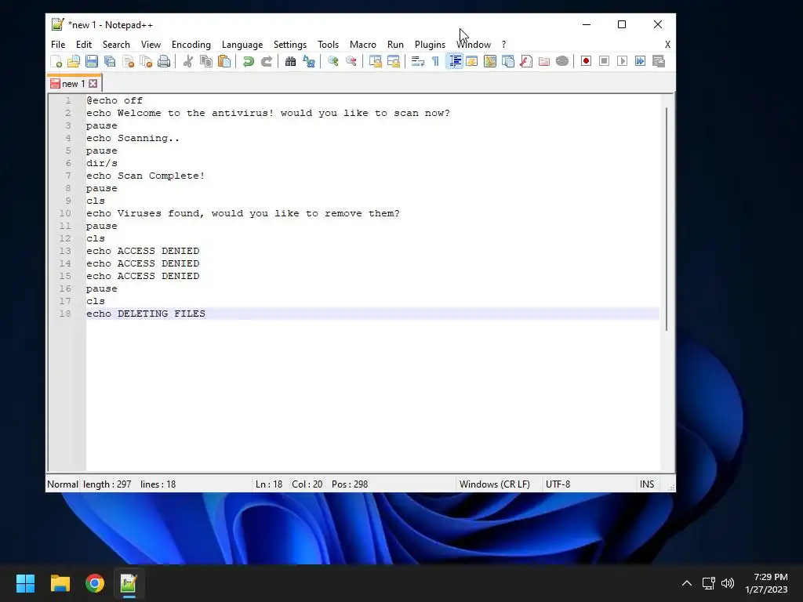Click the Open file toolbar icon
This screenshot has height=602, width=803.
74,61
